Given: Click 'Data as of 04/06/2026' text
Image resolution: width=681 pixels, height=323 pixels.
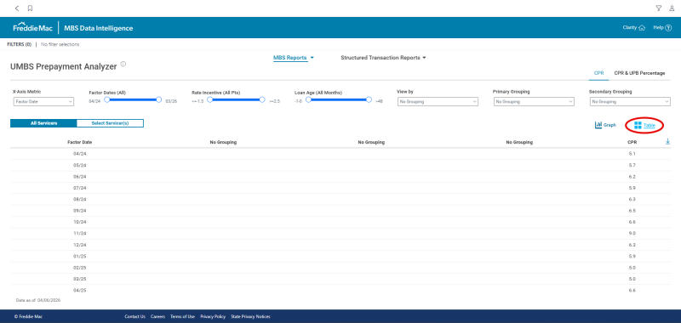Looking at the screenshot, I should [38, 300].
